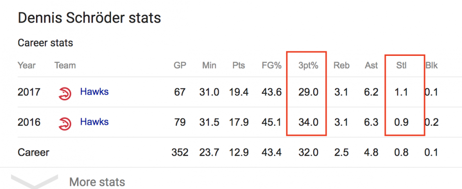Select the Pts column header

point(238,66)
